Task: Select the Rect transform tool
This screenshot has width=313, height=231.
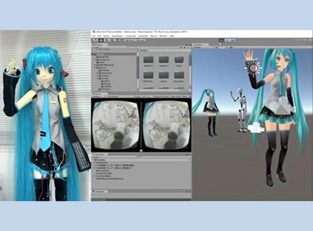Action: click(x=117, y=40)
